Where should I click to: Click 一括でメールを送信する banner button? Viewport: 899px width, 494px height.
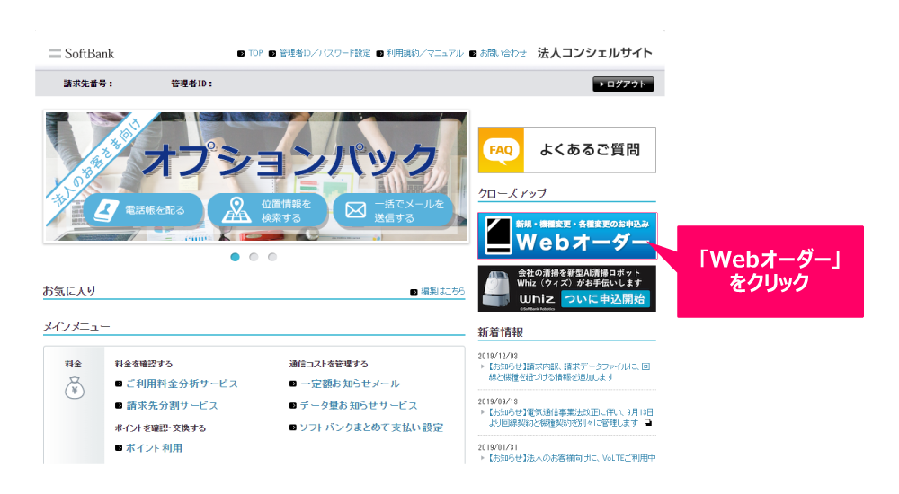tap(394, 210)
